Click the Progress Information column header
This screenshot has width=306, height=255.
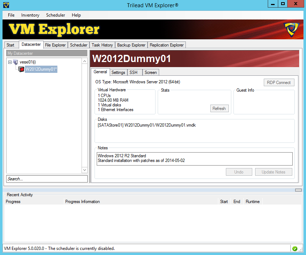(141, 202)
